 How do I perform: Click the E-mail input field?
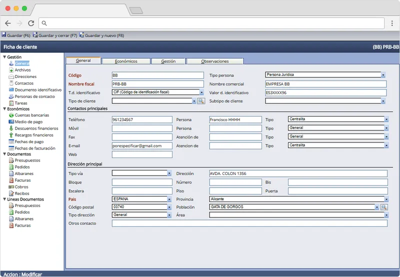(142, 145)
